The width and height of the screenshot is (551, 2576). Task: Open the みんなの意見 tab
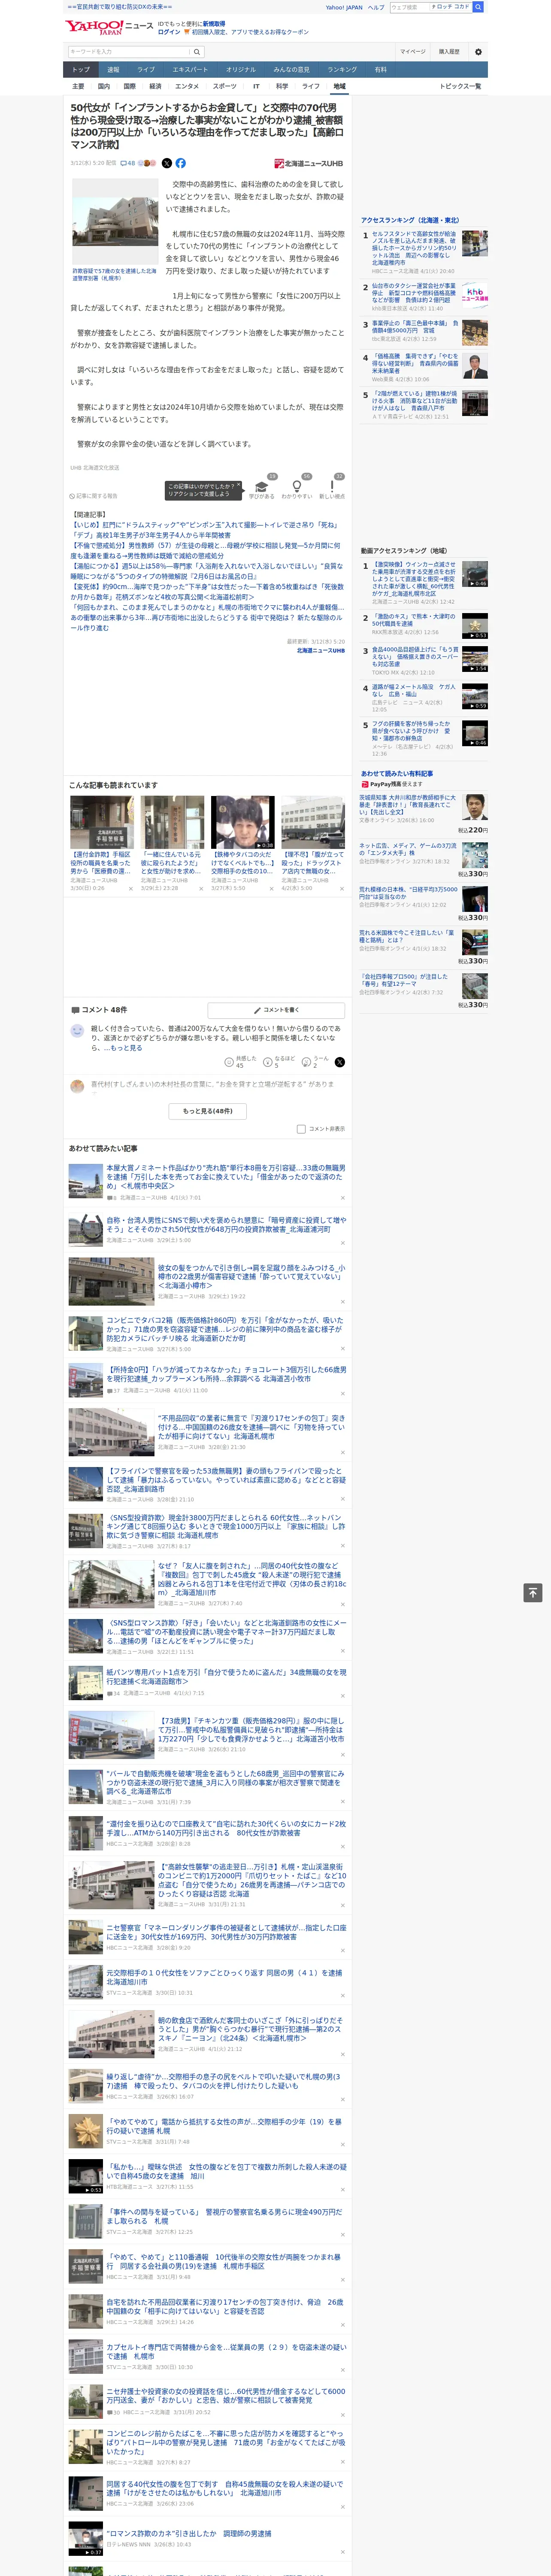(x=291, y=70)
